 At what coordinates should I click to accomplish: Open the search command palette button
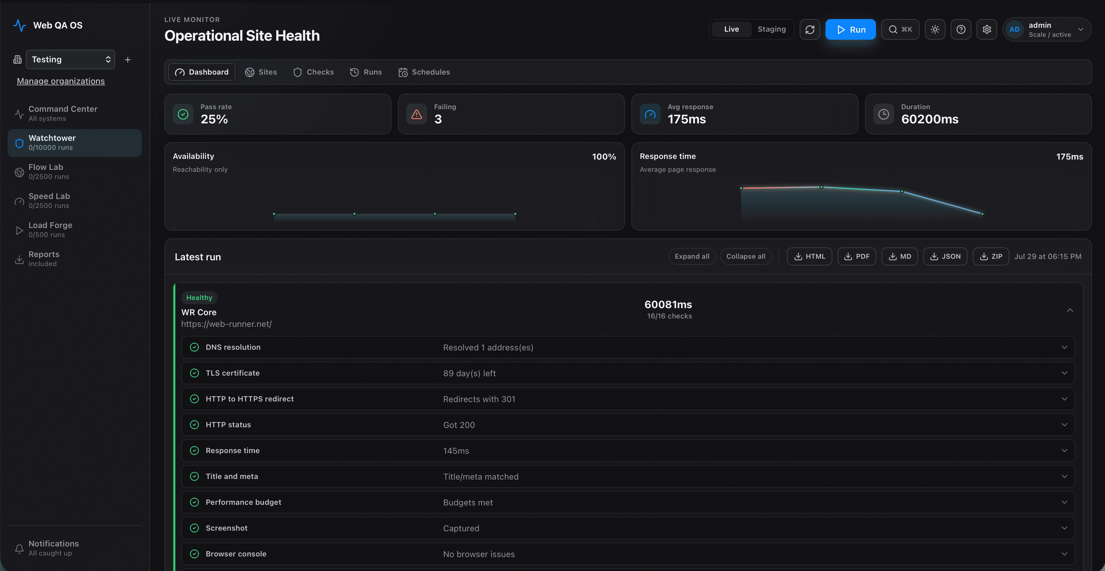click(900, 30)
